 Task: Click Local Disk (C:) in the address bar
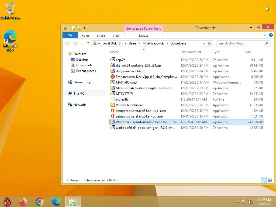click(x=112, y=43)
